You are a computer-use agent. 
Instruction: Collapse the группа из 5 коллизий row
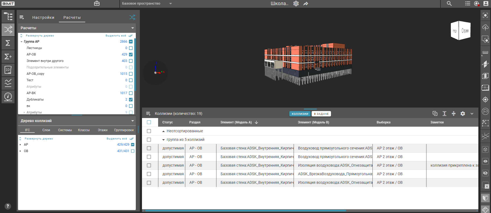click(163, 140)
